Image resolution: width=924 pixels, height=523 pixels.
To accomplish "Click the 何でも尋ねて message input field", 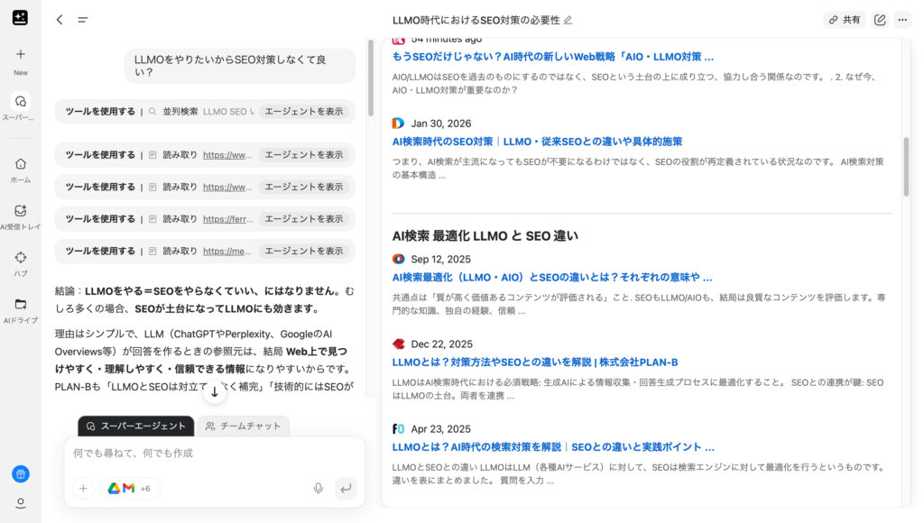I will click(x=214, y=453).
